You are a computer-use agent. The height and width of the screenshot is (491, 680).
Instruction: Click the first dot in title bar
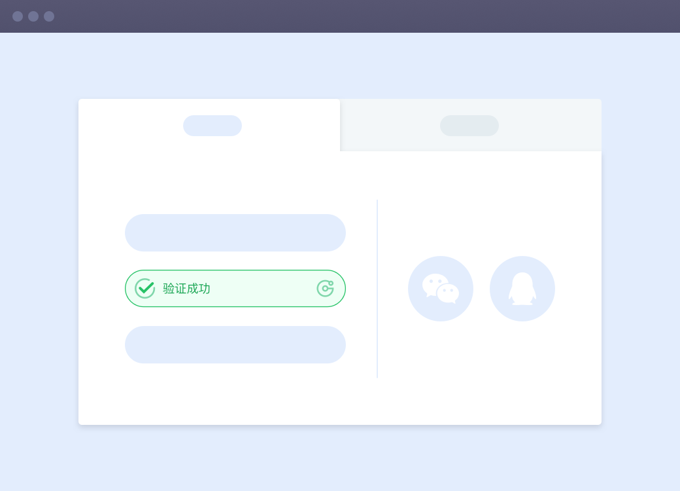(x=18, y=16)
